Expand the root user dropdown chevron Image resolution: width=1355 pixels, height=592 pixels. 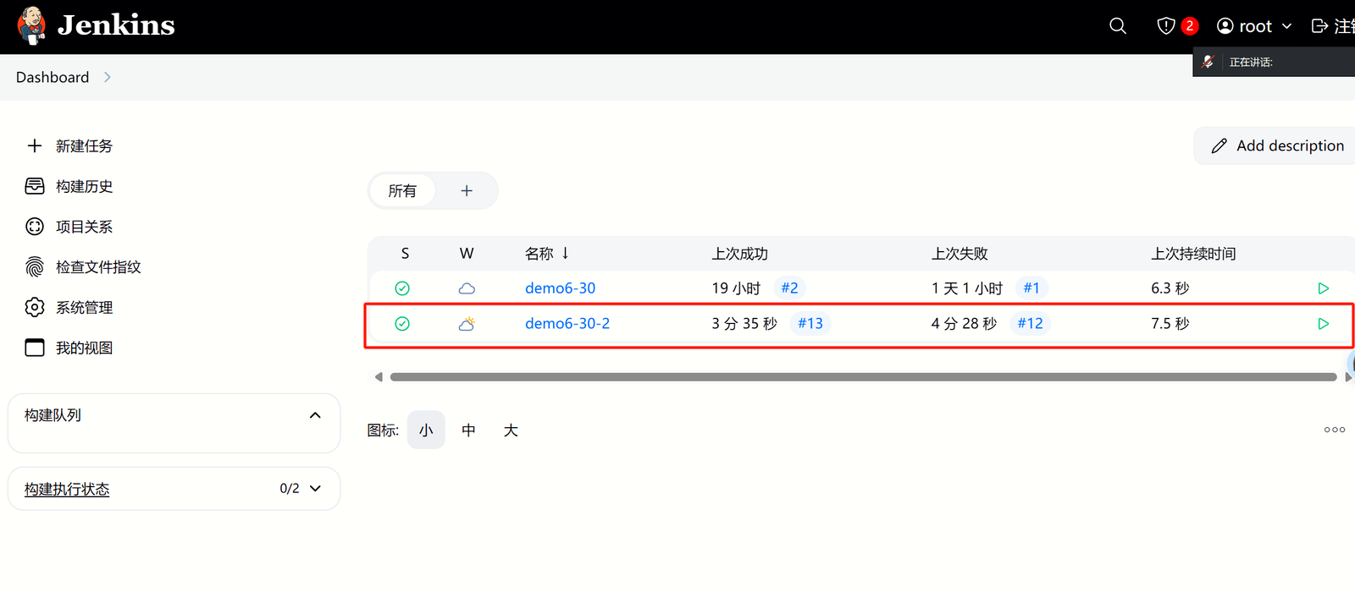(1286, 26)
